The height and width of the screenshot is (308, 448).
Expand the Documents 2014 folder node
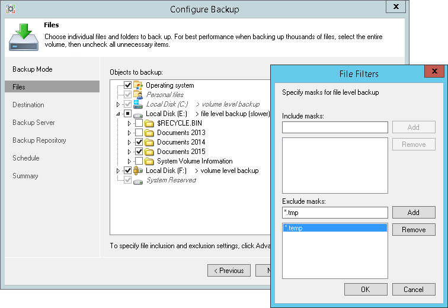[x=129, y=142]
